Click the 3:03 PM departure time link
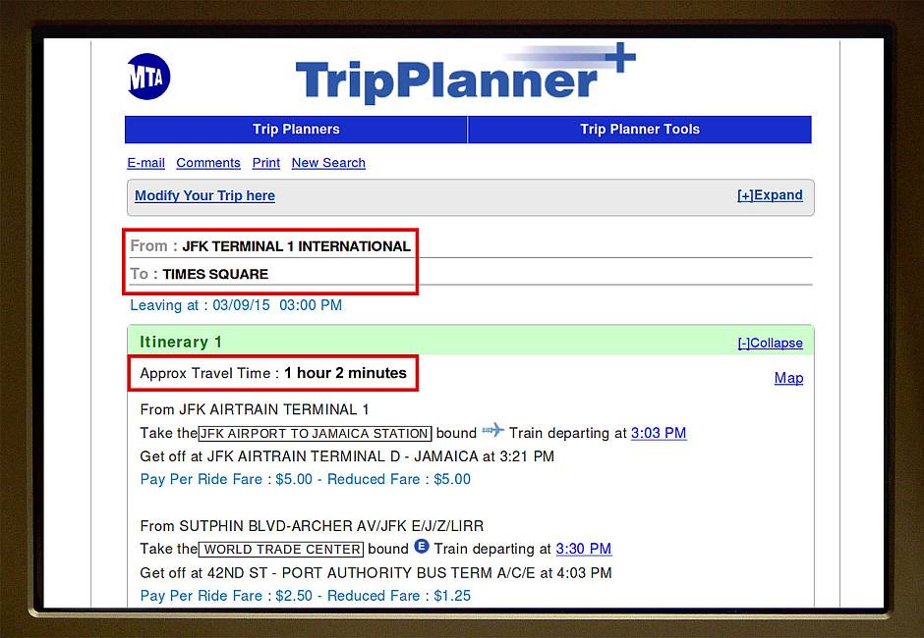 click(x=659, y=433)
